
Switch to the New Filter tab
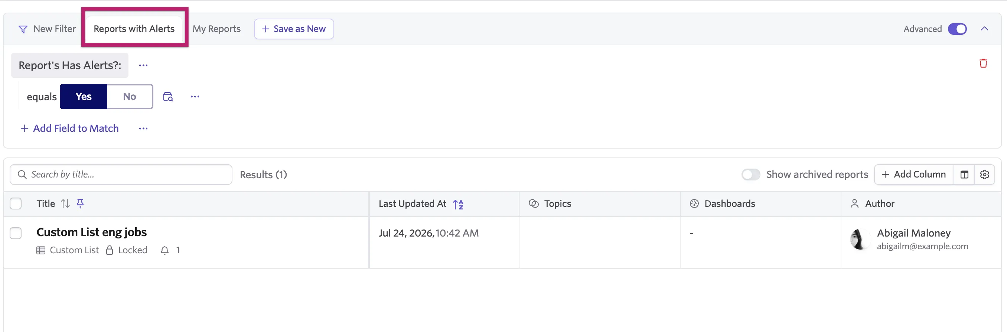47,29
